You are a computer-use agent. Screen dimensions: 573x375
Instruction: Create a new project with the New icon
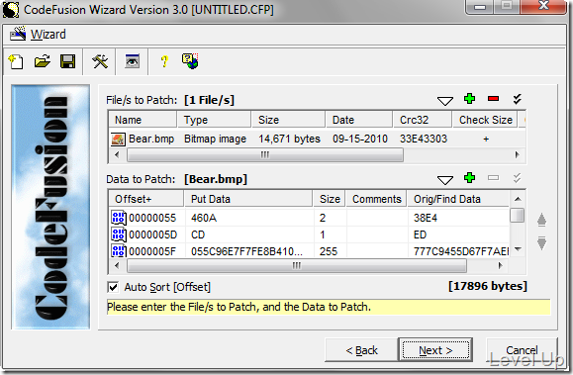click(x=16, y=61)
